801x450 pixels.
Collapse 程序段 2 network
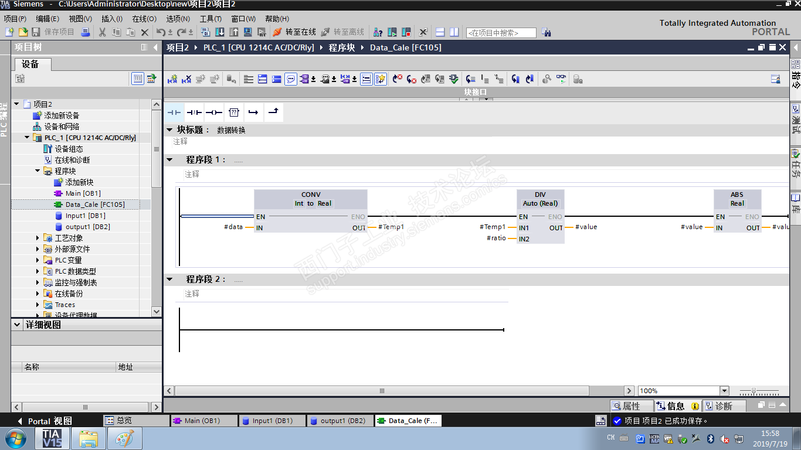pos(170,279)
